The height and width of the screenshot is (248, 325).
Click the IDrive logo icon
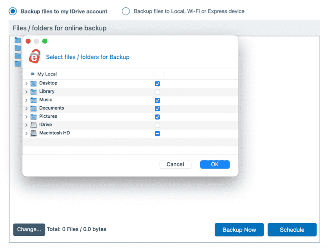pos(35,56)
